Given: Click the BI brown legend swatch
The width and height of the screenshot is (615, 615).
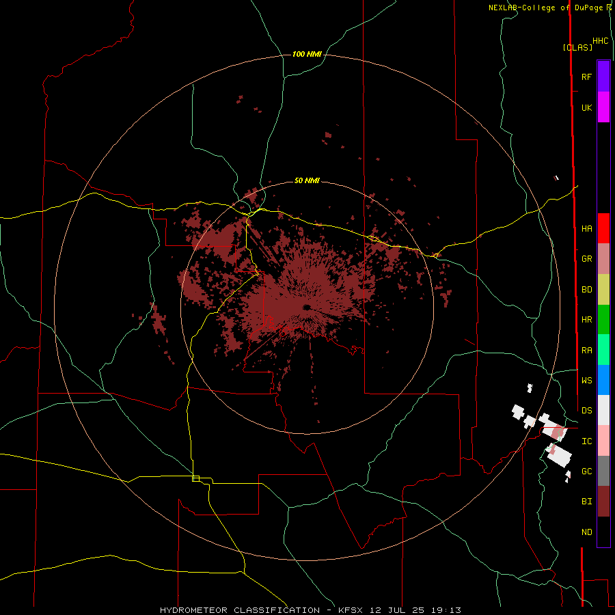Looking at the screenshot, I should pyautogui.click(x=603, y=502).
